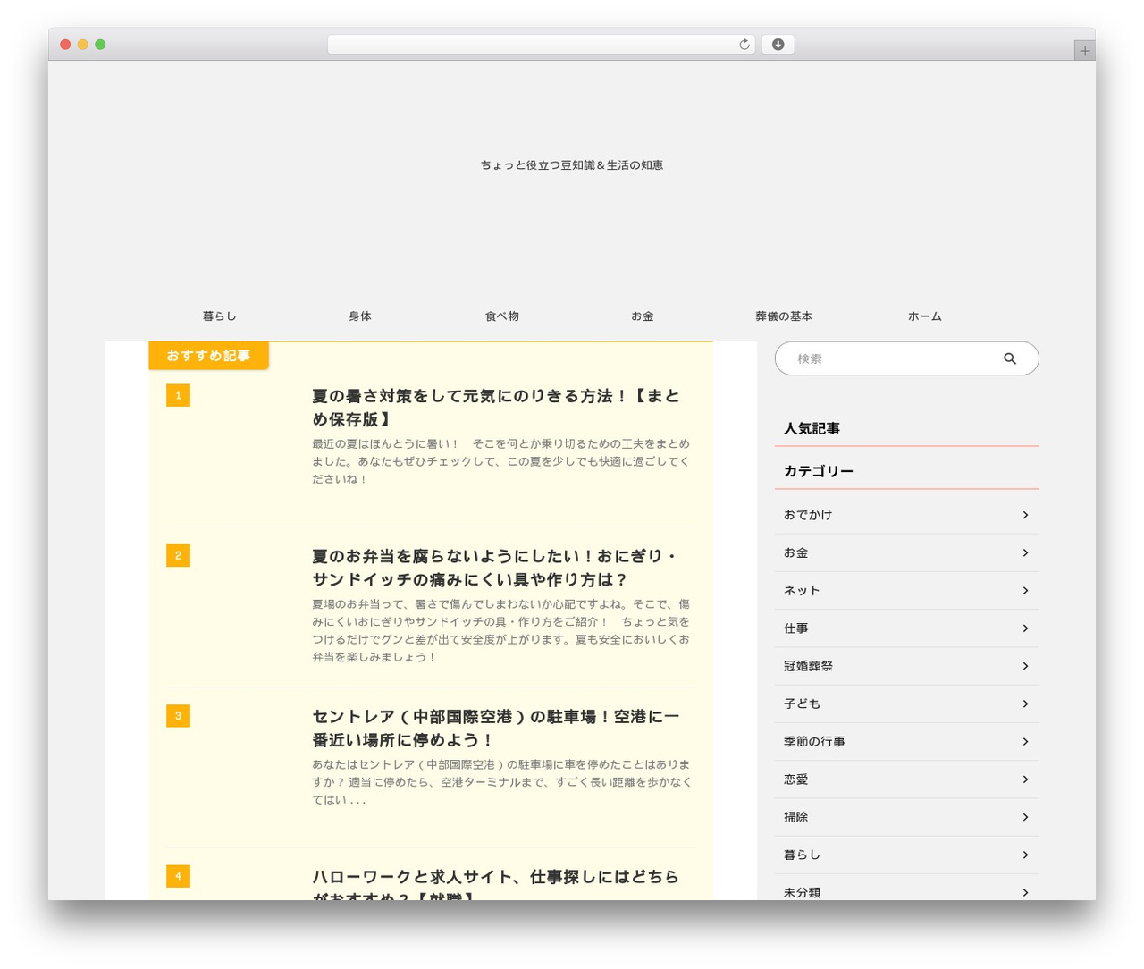
Task: Click the rank 2 badge
Action: click(178, 556)
